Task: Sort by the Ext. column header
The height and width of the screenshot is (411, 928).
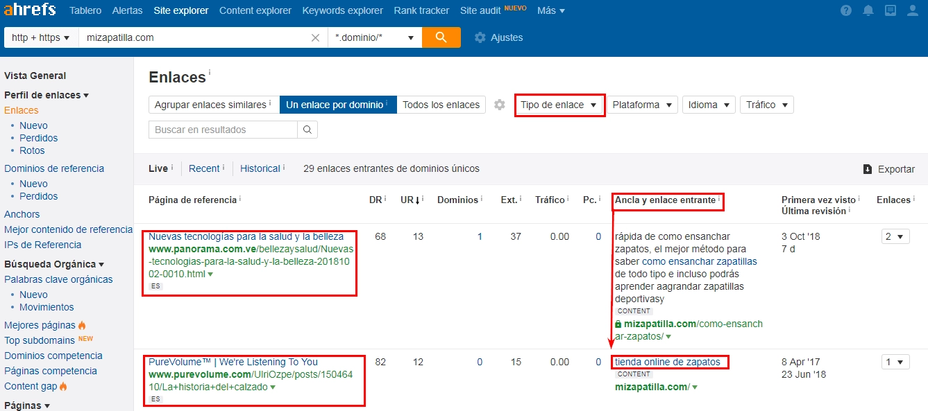Action: (509, 200)
